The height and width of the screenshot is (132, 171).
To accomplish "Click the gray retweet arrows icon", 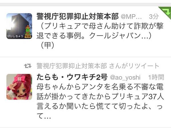I will [x=28, y=66].
